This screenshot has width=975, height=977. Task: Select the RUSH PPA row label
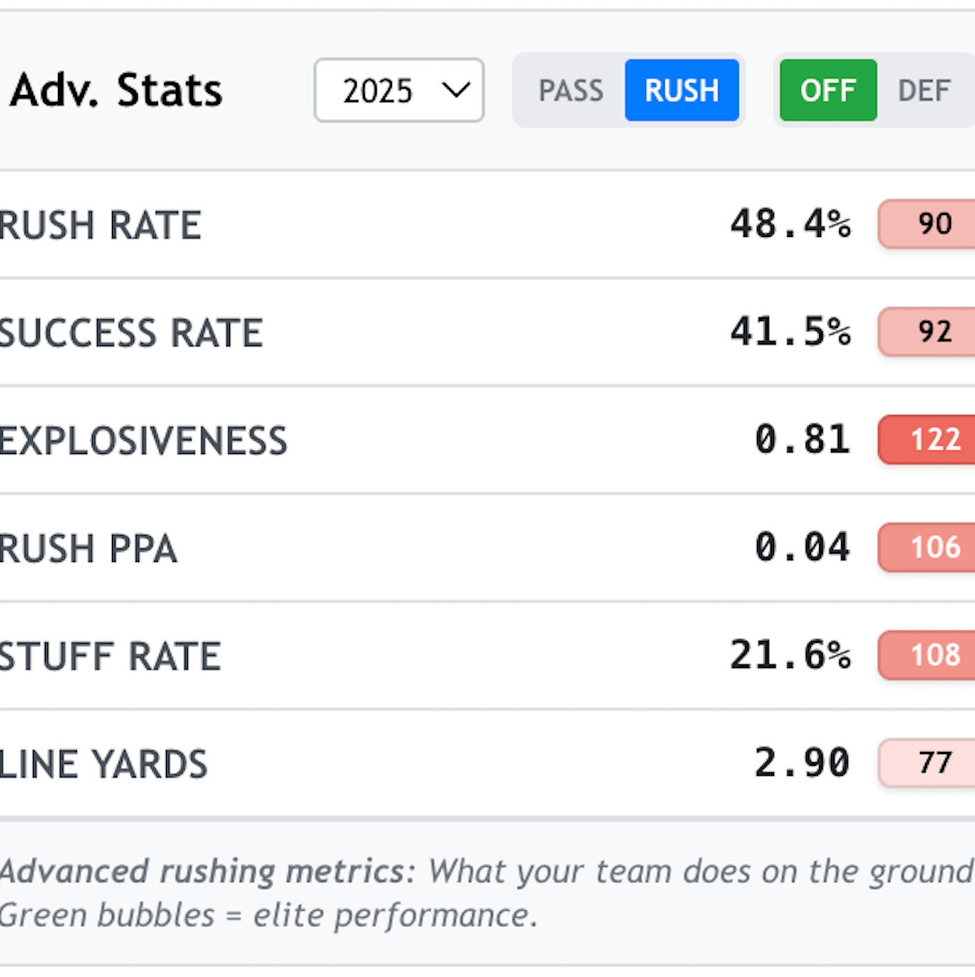point(88,549)
